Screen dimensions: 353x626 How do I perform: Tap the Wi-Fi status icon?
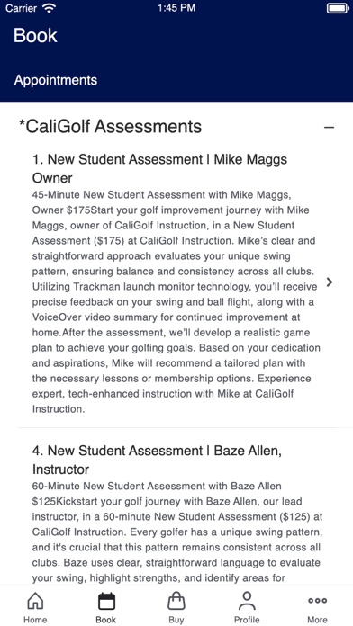pyautogui.click(x=50, y=8)
